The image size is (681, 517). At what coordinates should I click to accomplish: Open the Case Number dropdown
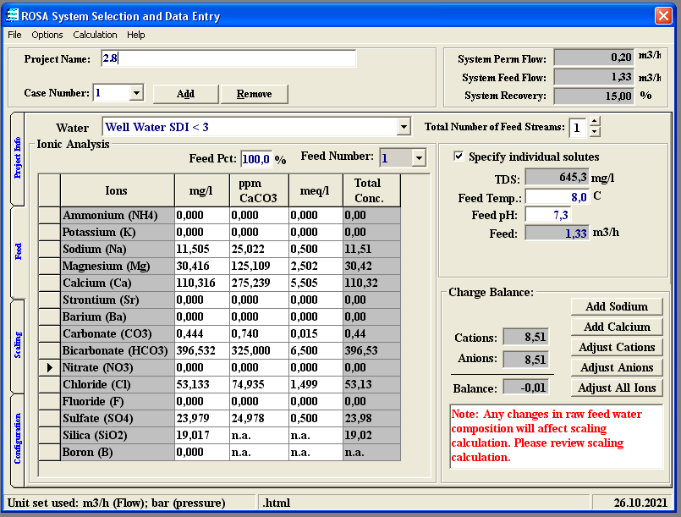click(136, 93)
